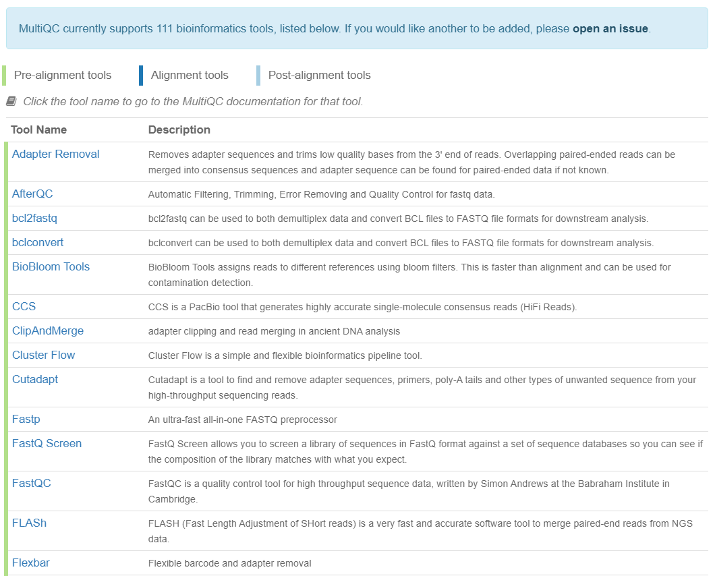Click the BioBloom bloom filters description
715x576 pixels.
click(409, 275)
